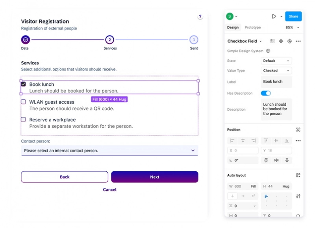Click the detach instance diamond icon
Screen dimensions: 315x228
coord(289,41)
